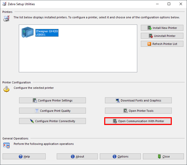The height and width of the screenshot is (165, 187).
Task: Open the About dialog
Action: [77, 156]
